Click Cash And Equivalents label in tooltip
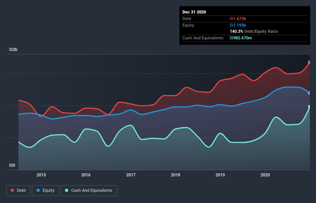The image size is (316, 203). click(203, 38)
